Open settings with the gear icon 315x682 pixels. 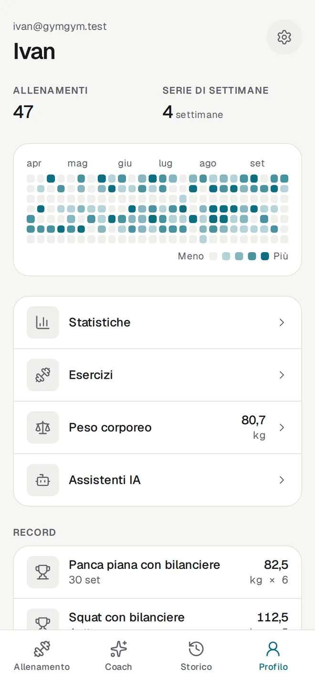284,37
